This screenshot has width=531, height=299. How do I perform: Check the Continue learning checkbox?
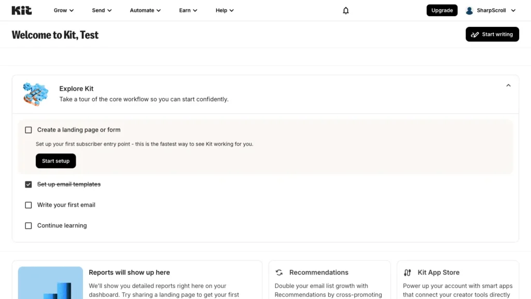[29, 225]
